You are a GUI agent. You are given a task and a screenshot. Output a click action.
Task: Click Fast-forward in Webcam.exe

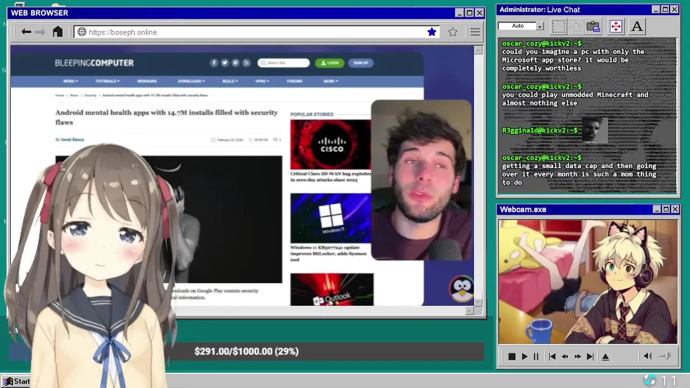[x=577, y=356]
